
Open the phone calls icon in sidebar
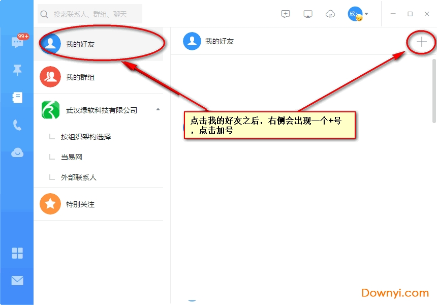(x=17, y=125)
